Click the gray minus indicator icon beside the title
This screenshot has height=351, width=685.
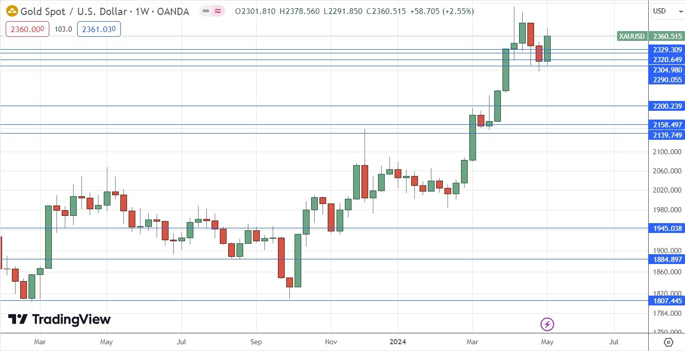tap(206, 11)
